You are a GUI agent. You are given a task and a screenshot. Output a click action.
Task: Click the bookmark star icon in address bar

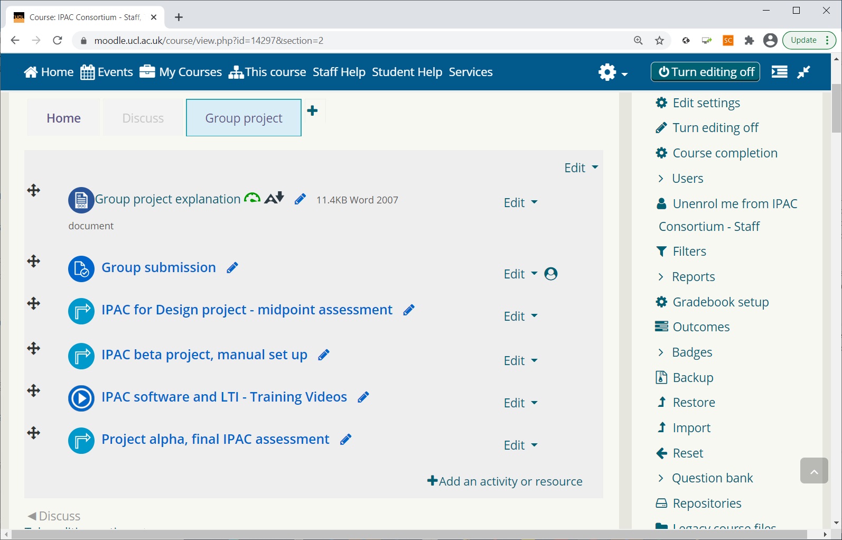click(x=660, y=41)
